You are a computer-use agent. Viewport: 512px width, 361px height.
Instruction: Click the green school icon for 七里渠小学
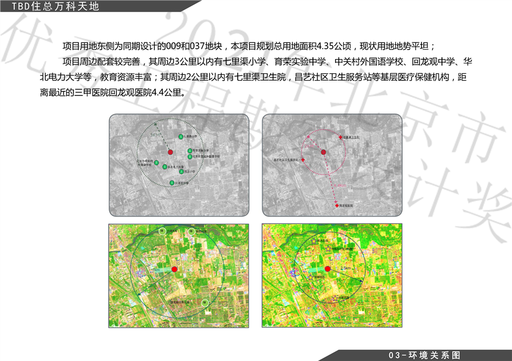[x=180, y=137]
